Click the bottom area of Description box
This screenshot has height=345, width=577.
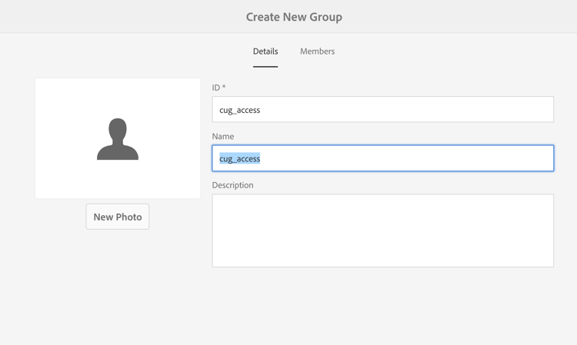pos(382,257)
